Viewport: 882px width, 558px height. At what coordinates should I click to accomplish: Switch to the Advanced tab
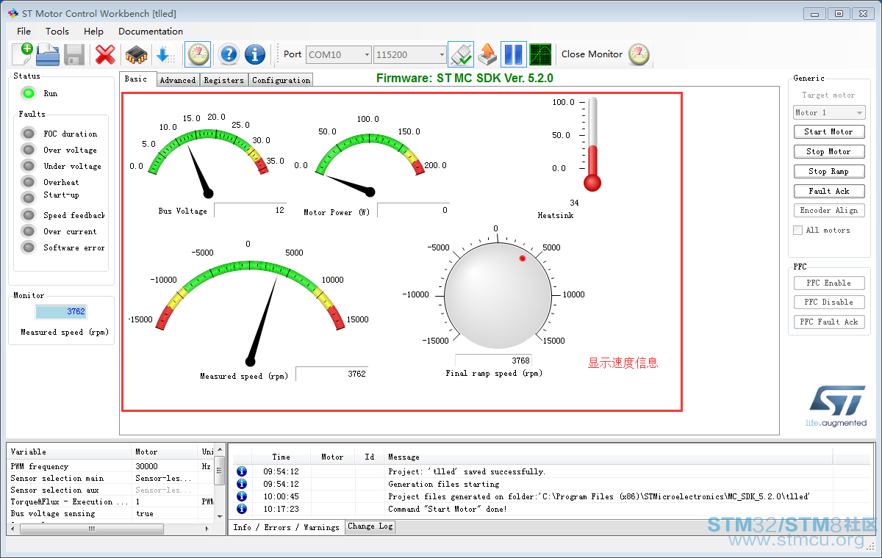click(x=178, y=80)
